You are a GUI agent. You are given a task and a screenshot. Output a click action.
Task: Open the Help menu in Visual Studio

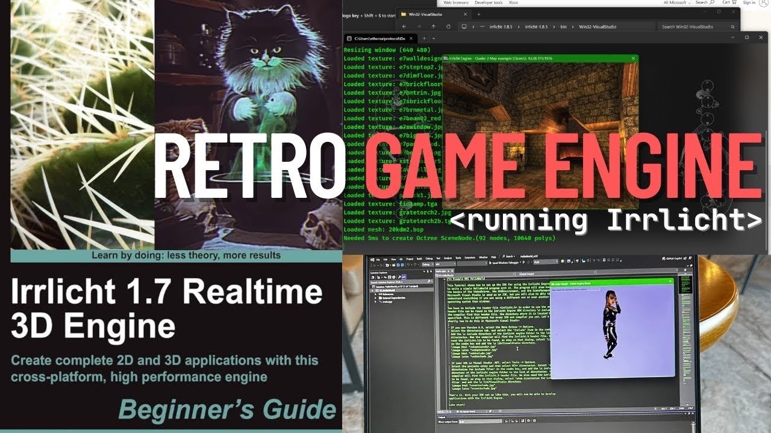coord(494,257)
